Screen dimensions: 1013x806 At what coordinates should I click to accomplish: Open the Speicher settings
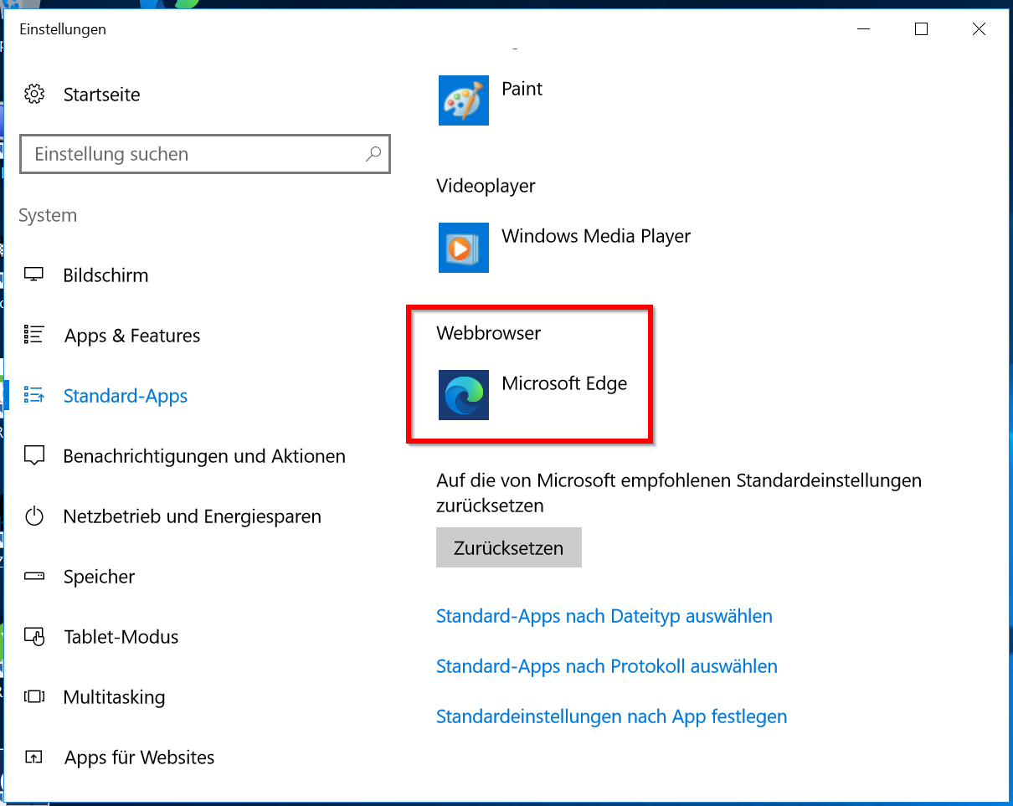(99, 577)
